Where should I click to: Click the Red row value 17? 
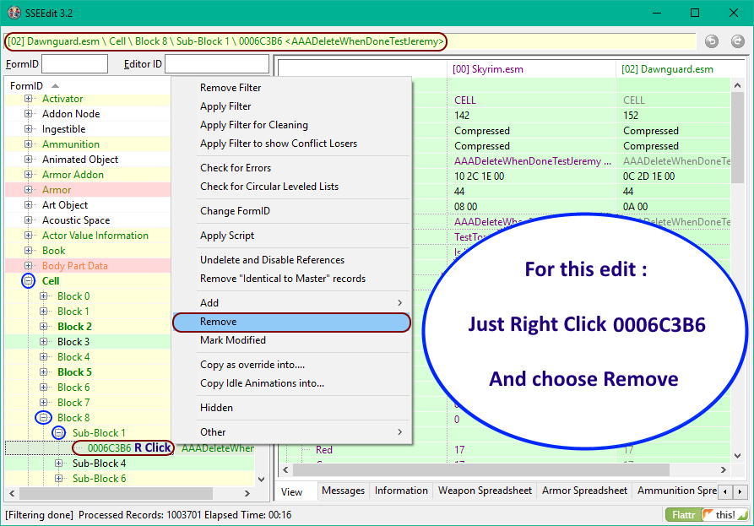(459, 449)
